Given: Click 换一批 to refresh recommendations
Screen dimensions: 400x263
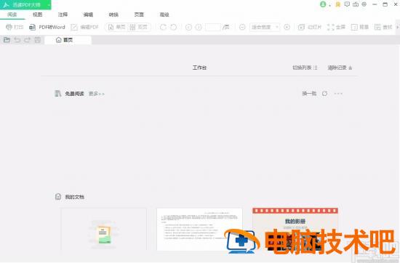Looking at the screenshot, I should (309, 94).
